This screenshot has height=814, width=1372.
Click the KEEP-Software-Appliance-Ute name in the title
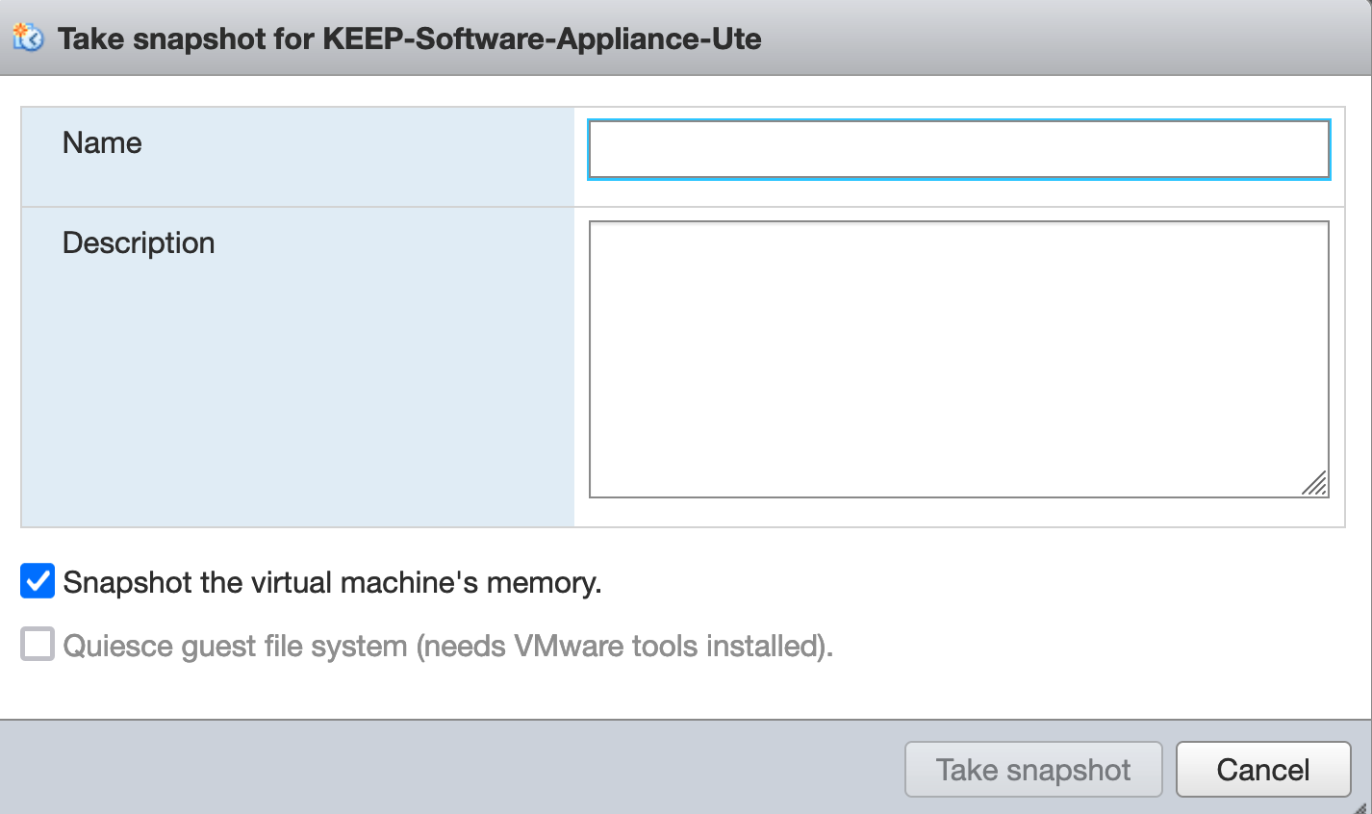(x=542, y=39)
